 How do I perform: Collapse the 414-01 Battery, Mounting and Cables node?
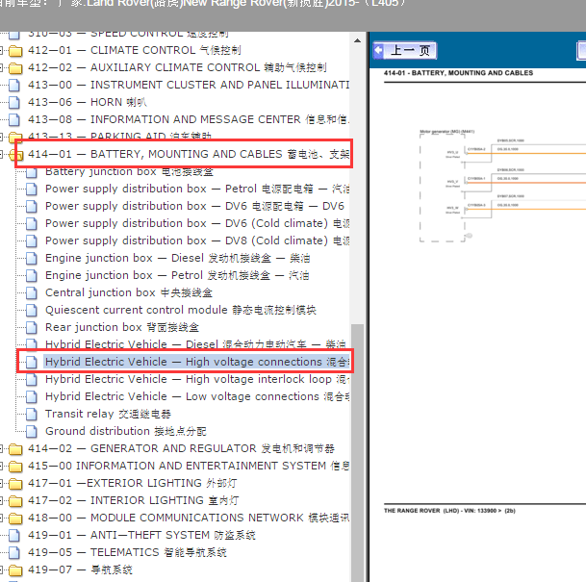(1, 154)
